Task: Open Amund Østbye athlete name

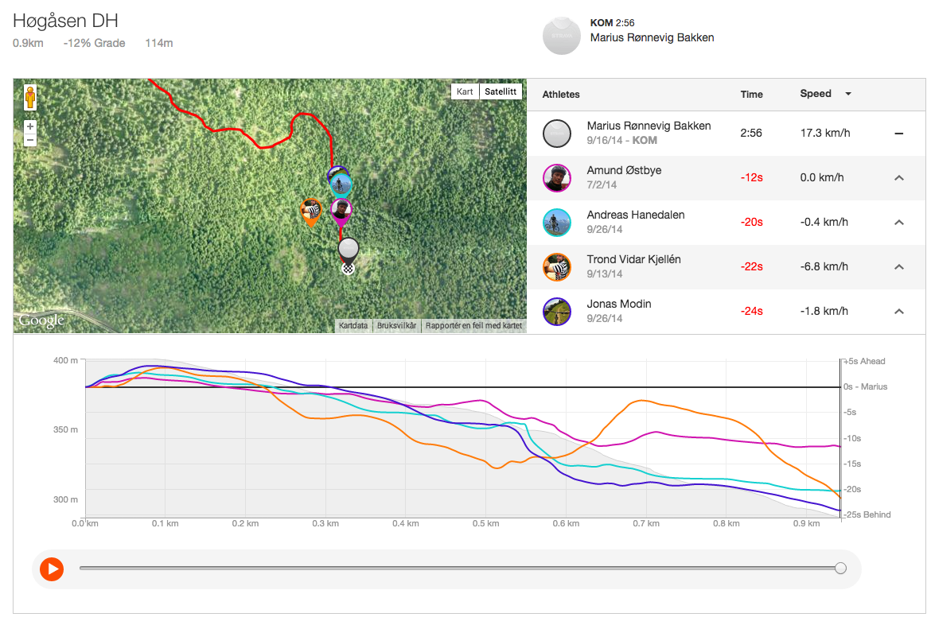Action: pos(624,170)
